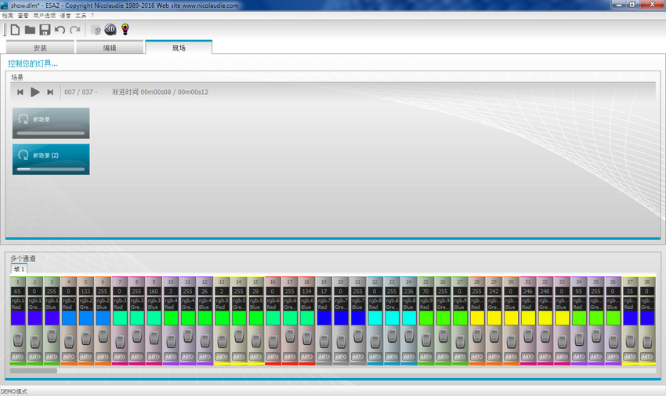Click the horizontal scrollbar under the channels
This screenshot has width=666, height=396.
tap(33, 370)
